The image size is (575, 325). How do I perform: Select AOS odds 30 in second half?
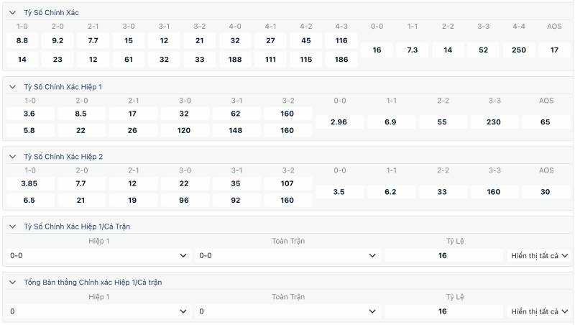546,192
